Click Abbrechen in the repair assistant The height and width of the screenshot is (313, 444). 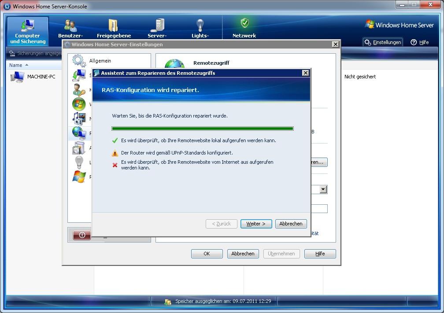291,224
